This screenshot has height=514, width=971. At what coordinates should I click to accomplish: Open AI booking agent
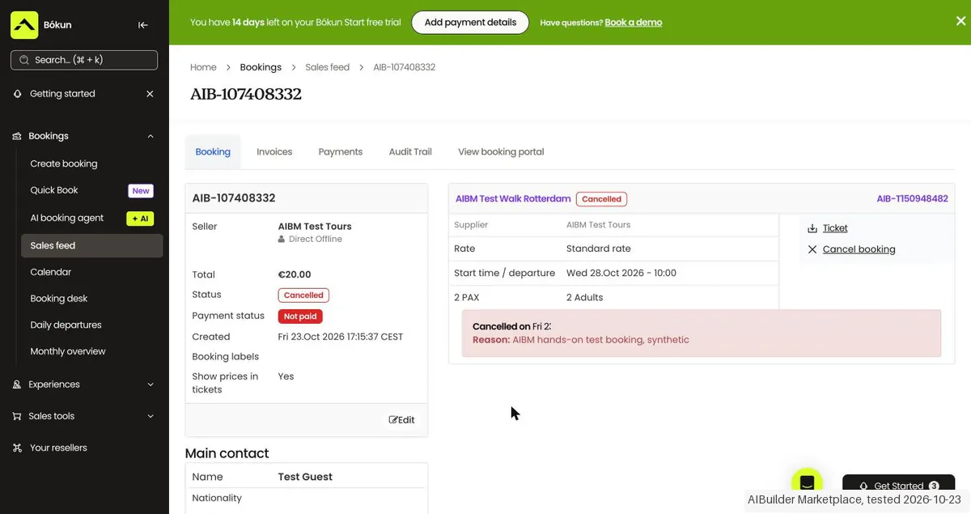(67, 218)
